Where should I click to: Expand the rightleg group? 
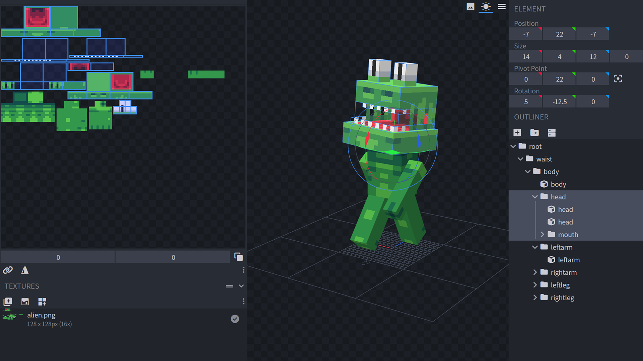[x=535, y=297]
